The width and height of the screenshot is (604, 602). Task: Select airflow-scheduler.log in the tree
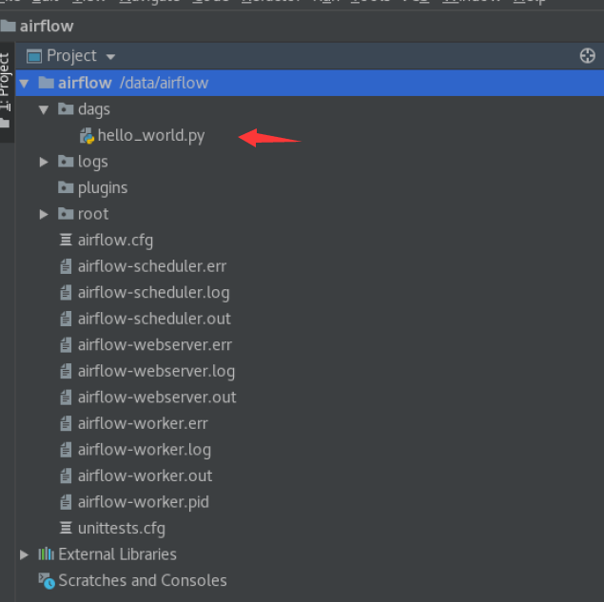[153, 293]
